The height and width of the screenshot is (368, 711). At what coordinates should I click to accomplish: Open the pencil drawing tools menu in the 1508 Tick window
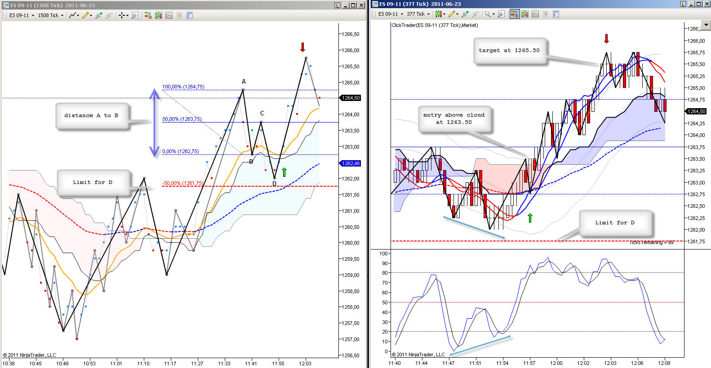pyautogui.click(x=87, y=15)
